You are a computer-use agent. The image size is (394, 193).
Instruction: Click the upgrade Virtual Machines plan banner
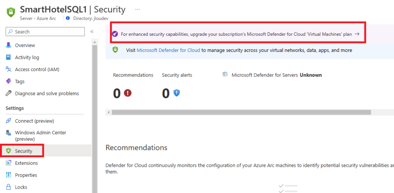(238, 34)
